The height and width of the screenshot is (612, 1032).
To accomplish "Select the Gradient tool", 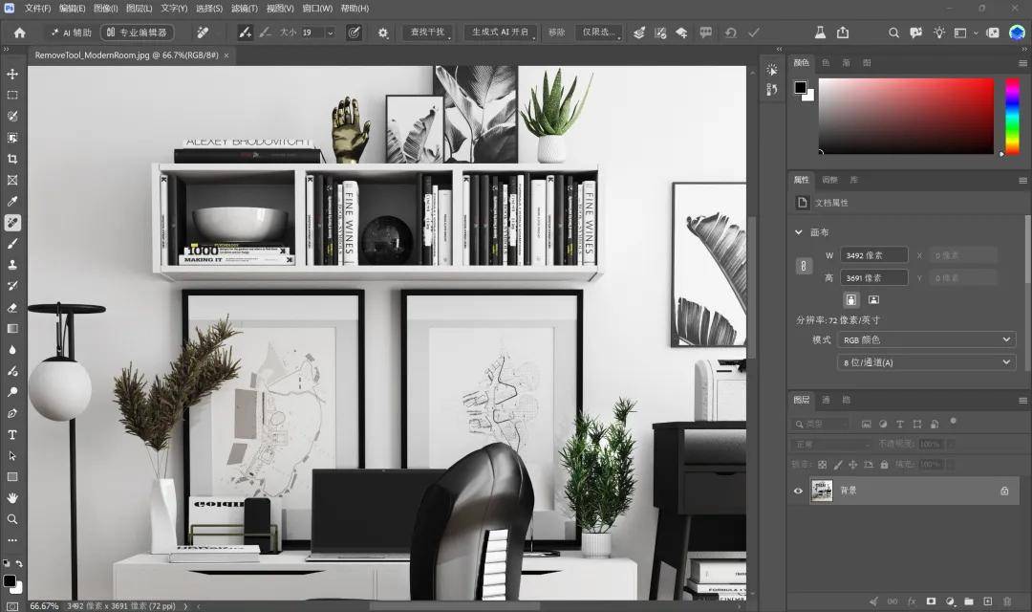I will click(12, 328).
